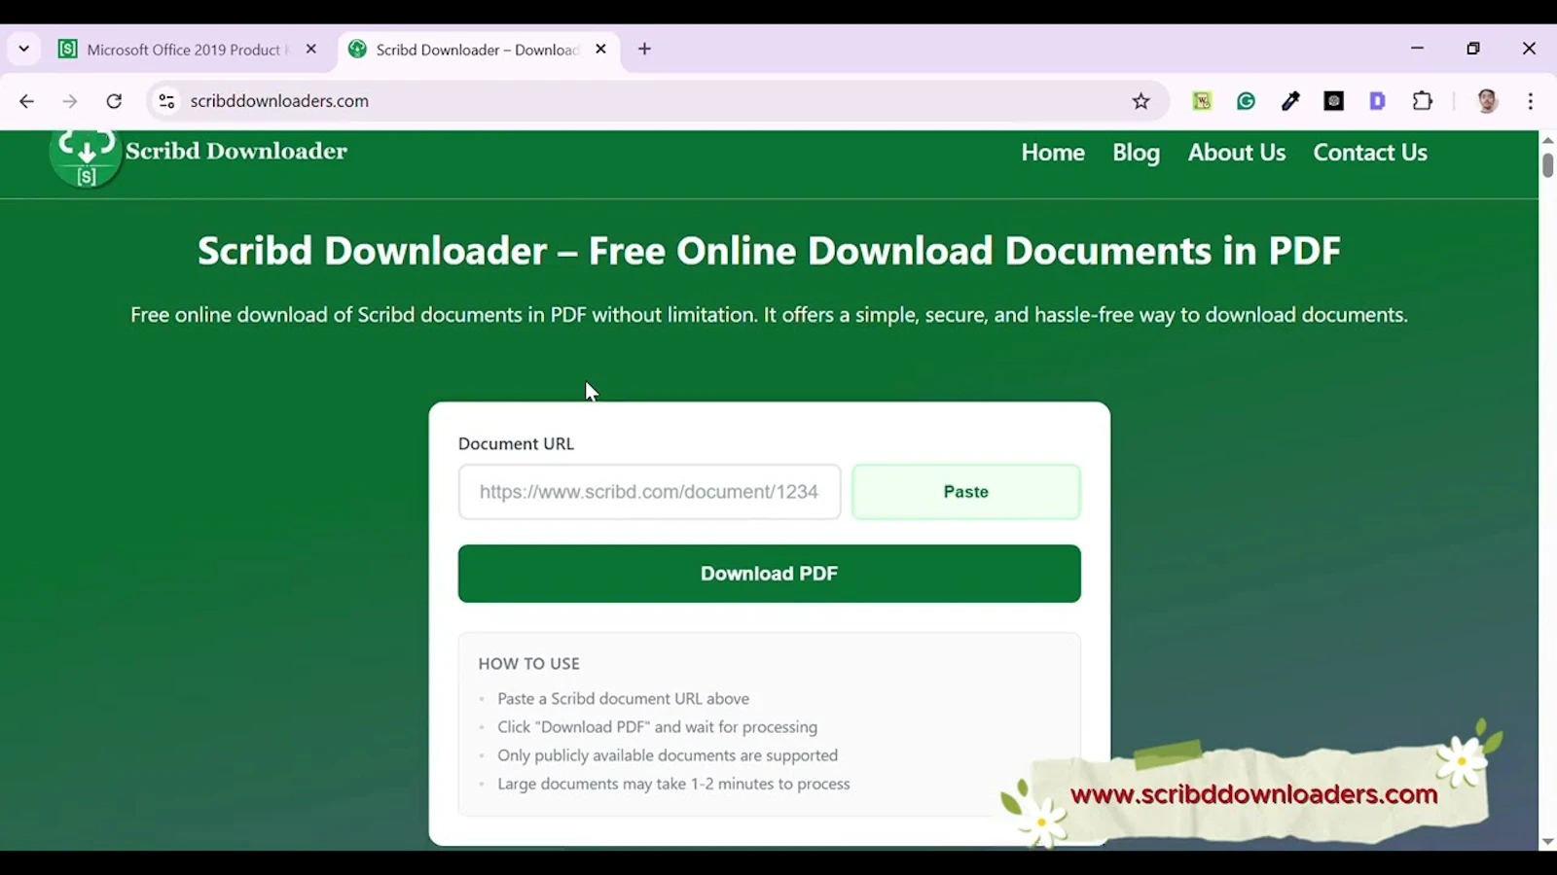
Task: Select the Scribd Downloader tab
Action: [478, 50]
